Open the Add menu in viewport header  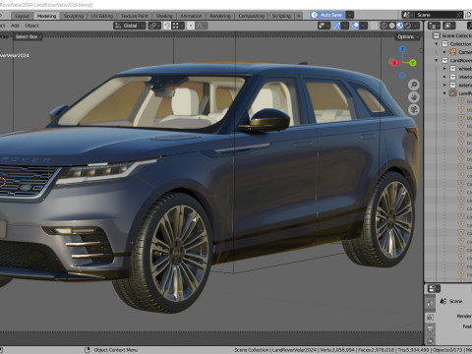point(15,26)
